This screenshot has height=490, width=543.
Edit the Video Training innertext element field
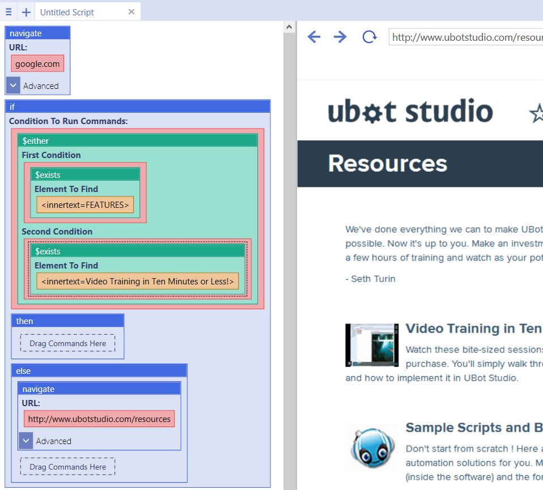pyautogui.click(x=138, y=282)
